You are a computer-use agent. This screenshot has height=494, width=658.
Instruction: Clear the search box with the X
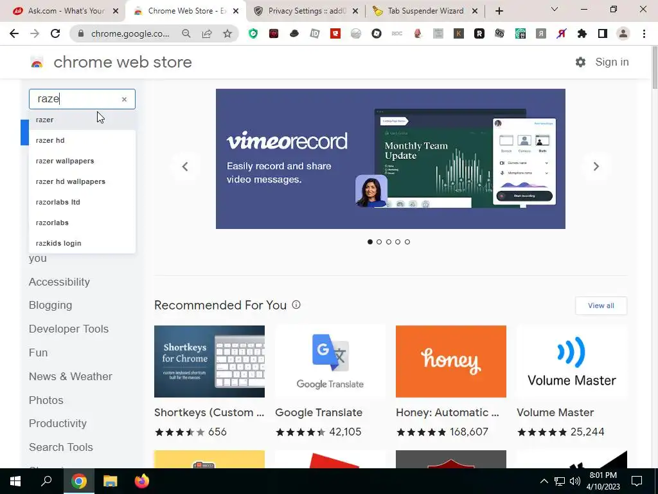pos(124,99)
